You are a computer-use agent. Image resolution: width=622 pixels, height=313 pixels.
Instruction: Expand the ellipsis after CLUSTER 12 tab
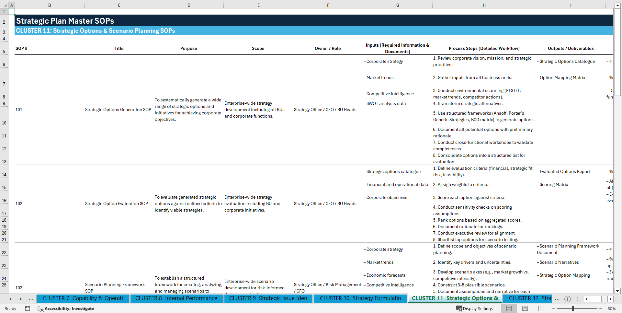[x=557, y=299]
